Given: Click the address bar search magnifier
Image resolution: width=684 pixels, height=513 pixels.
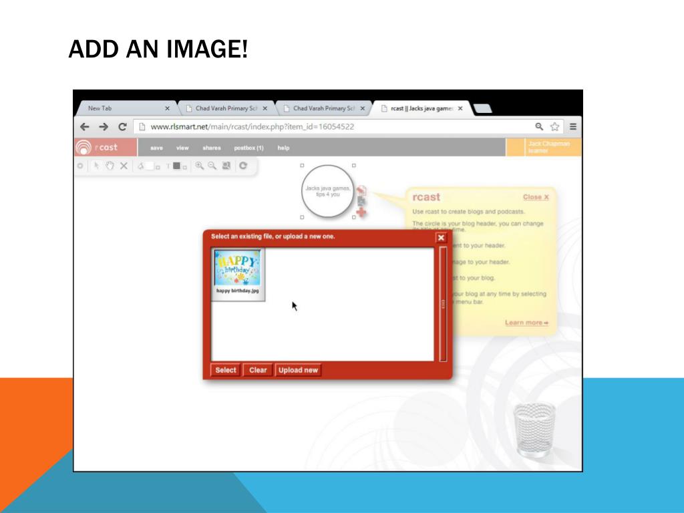Looking at the screenshot, I should pyautogui.click(x=539, y=126).
